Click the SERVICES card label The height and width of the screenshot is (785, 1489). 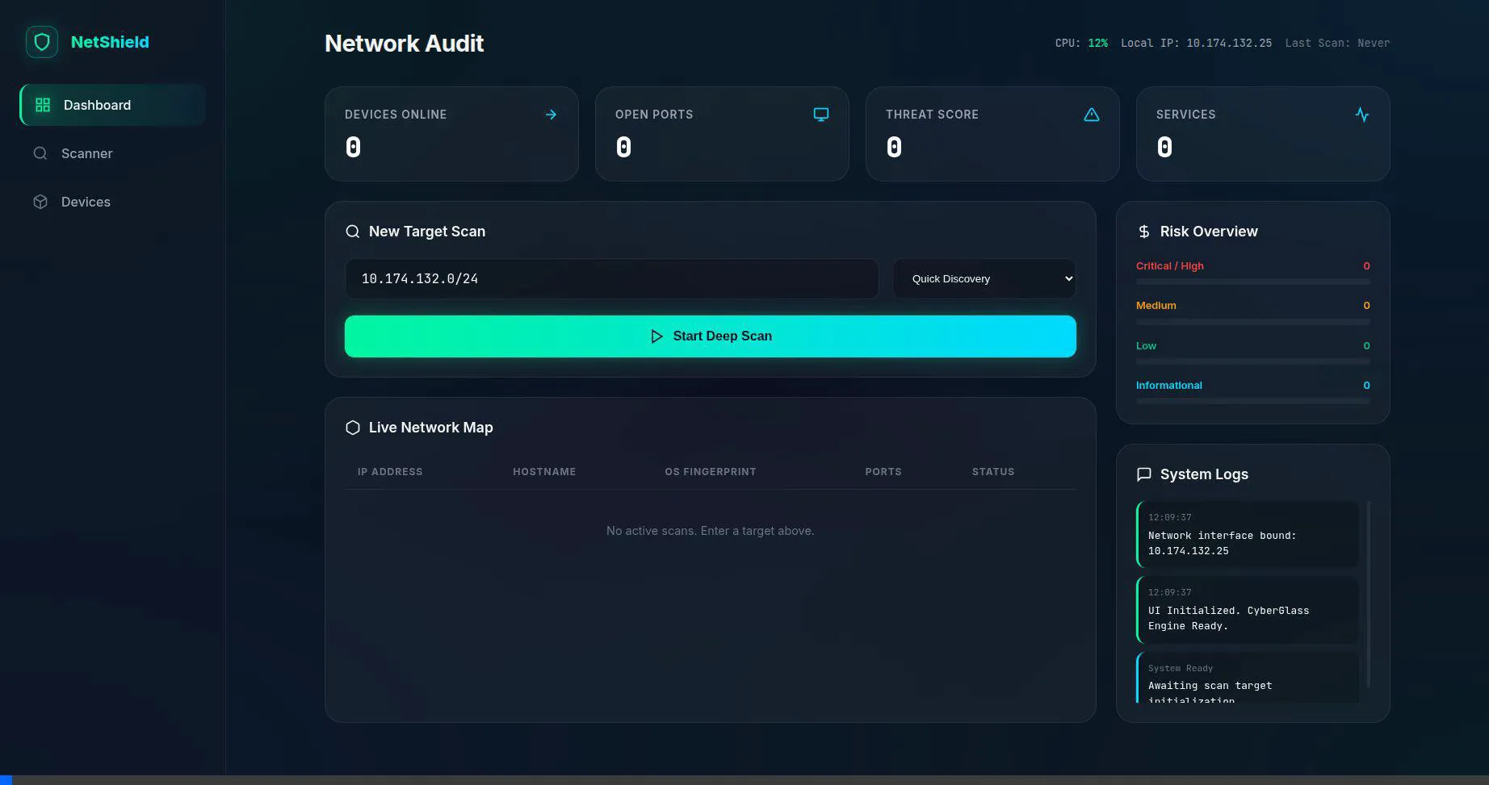[x=1185, y=115]
